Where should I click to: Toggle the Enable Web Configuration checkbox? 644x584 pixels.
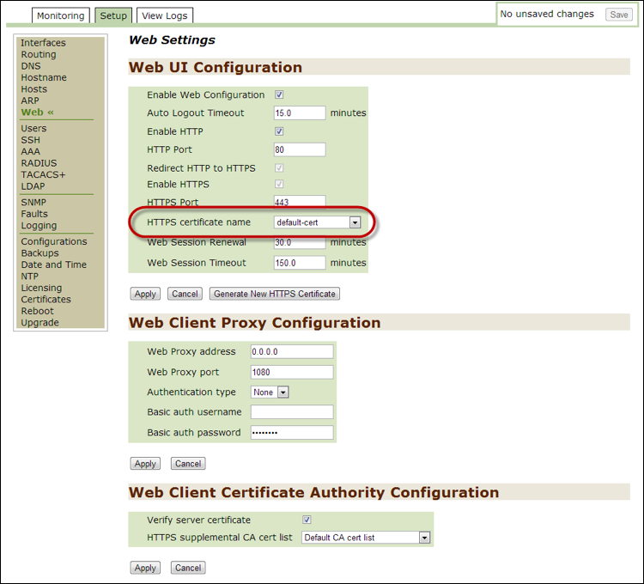pyautogui.click(x=279, y=95)
